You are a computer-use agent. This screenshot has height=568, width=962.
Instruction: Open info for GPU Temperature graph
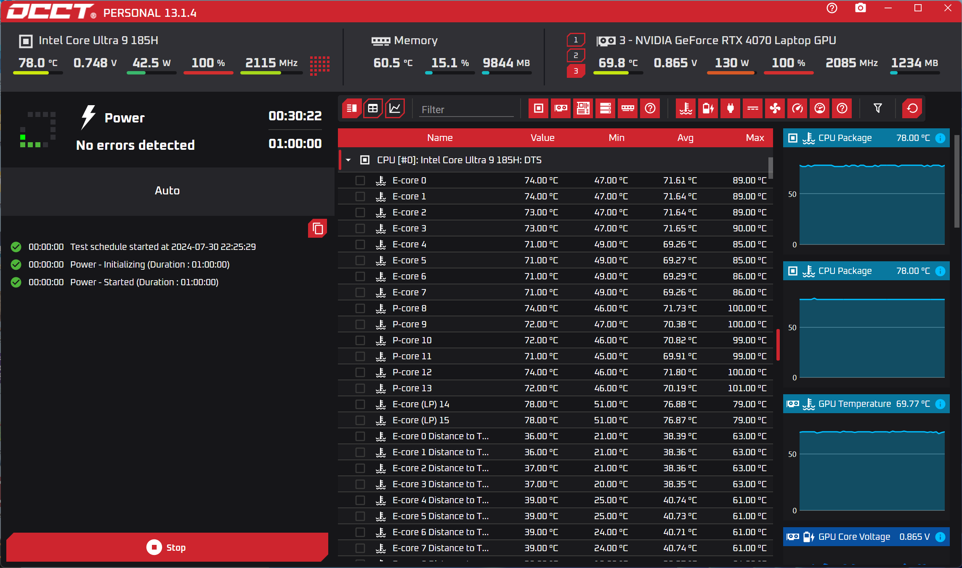pyautogui.click(x=940, y=404)
